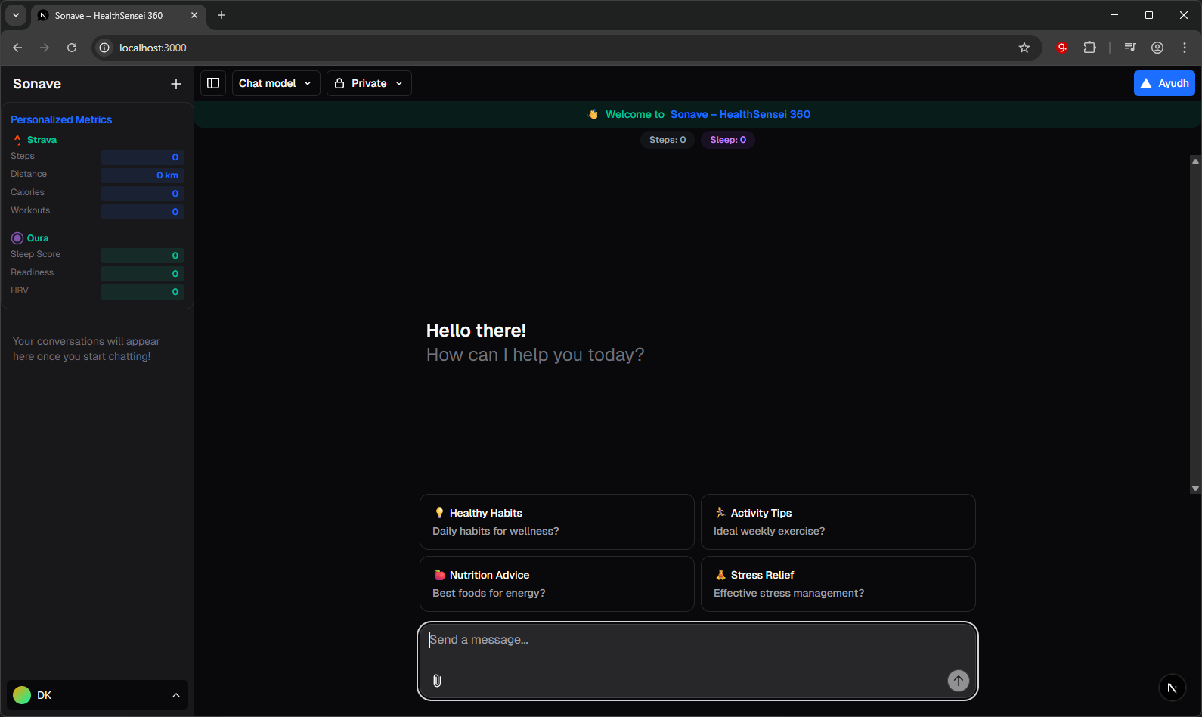Click the Distance 0 km metric bar
The width and height of the screenshot is (1202, 717).
pyautogui.click(x=142, y=175)
